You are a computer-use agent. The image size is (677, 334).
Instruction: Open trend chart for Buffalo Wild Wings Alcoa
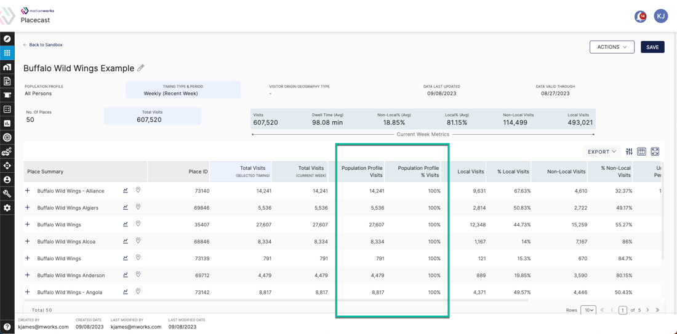pos(126,241)
